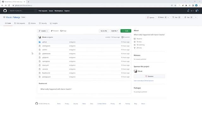The width and height of the screenshot is (202, 113).
Task: Click the blue folder icon for .github
Action: pos(40,42)
